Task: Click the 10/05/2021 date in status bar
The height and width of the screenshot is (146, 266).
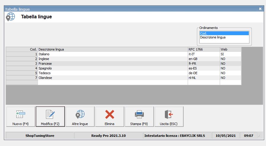Action: coord(226,136)
